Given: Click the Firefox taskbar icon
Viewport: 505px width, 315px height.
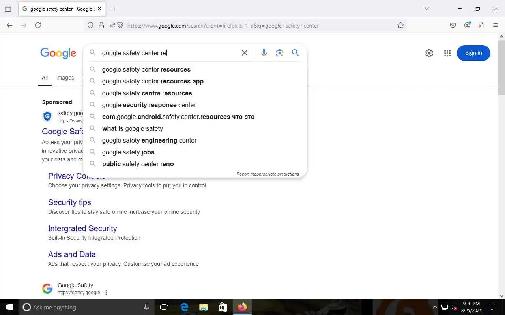Looking at the screenshot, I should pos(242,307).
